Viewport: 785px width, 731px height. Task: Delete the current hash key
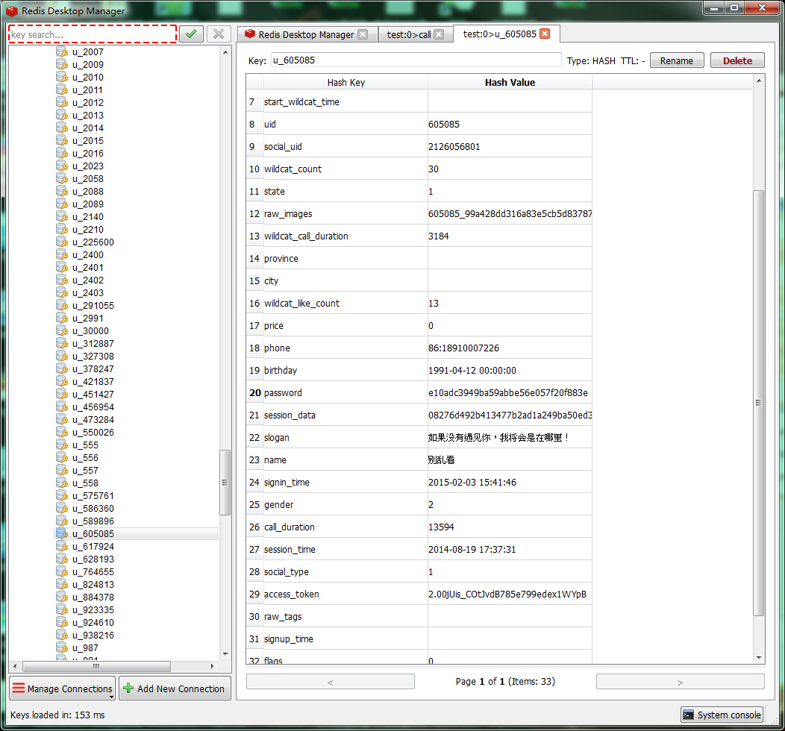(x=737, y=60)
